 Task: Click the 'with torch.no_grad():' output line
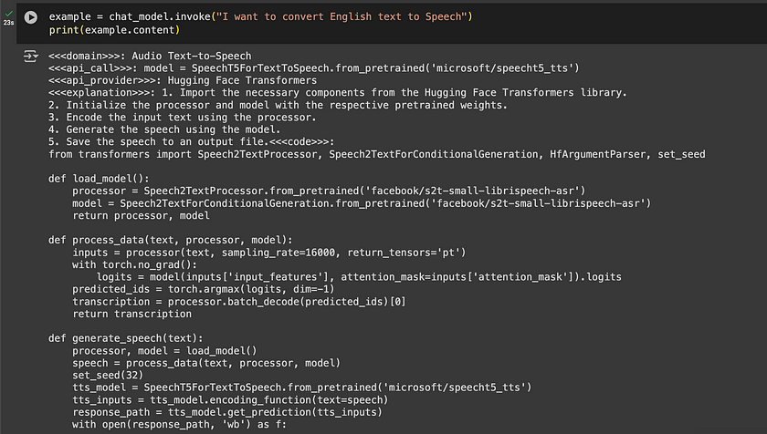134,264
